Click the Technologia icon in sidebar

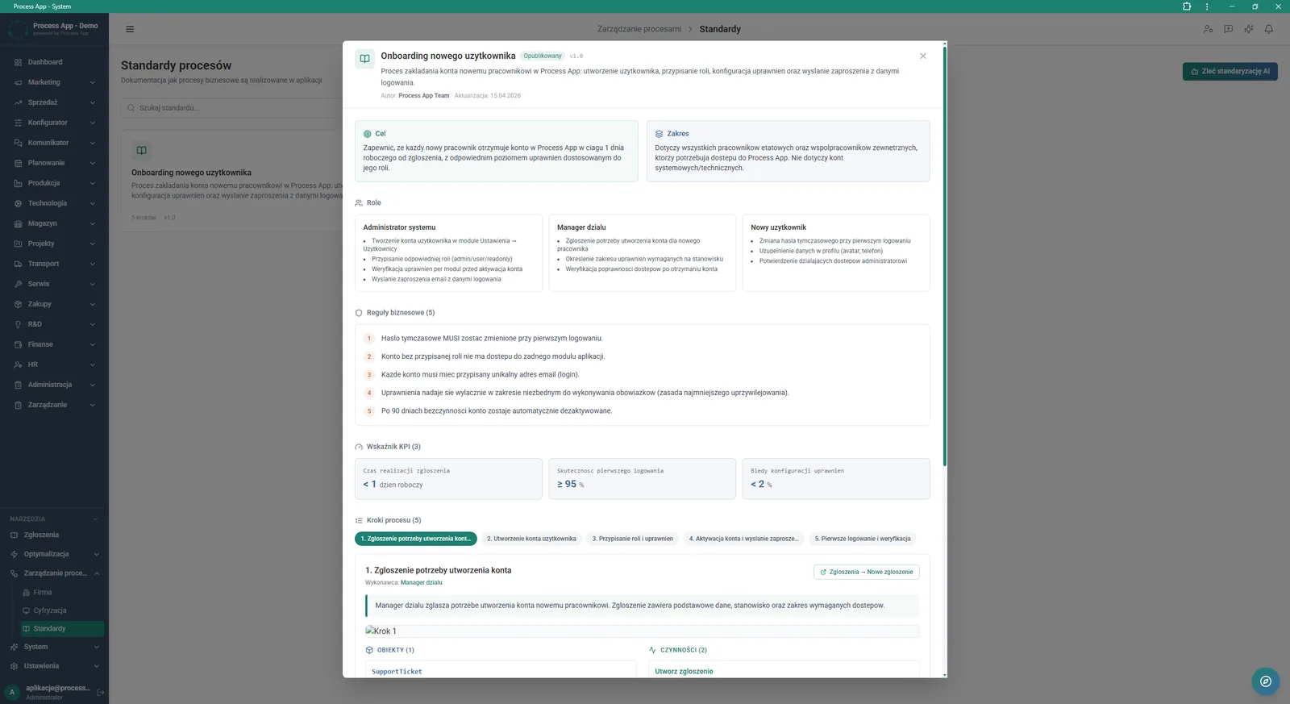[x=18, y=203]
